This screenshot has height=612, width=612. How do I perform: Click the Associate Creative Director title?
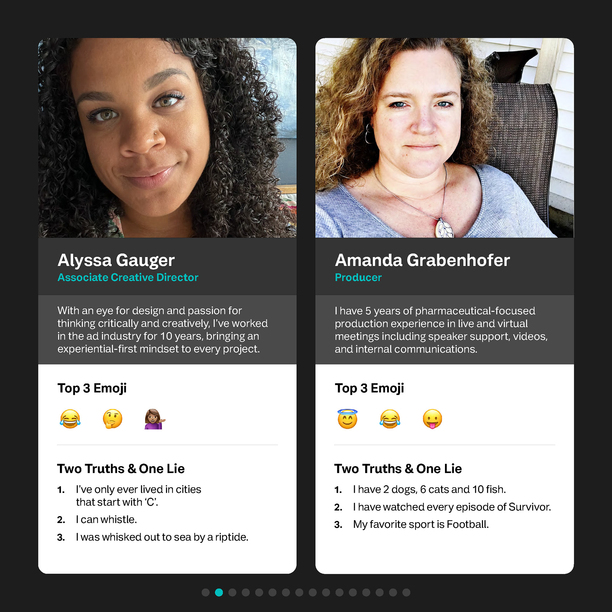(128, 277)
